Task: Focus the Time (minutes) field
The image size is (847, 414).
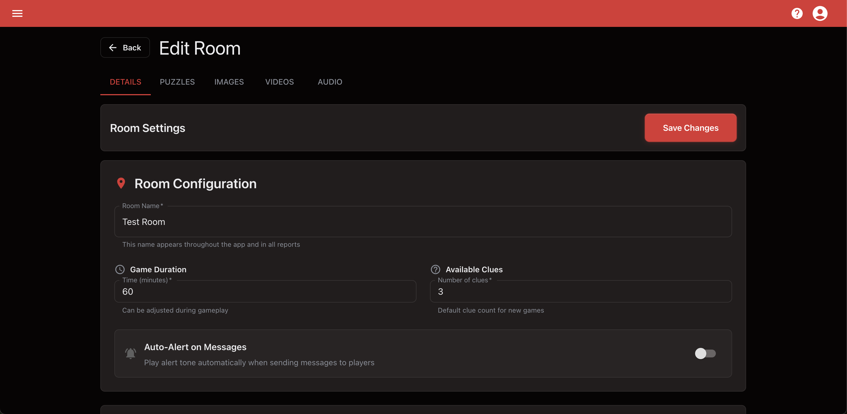Action: point(265,291)
